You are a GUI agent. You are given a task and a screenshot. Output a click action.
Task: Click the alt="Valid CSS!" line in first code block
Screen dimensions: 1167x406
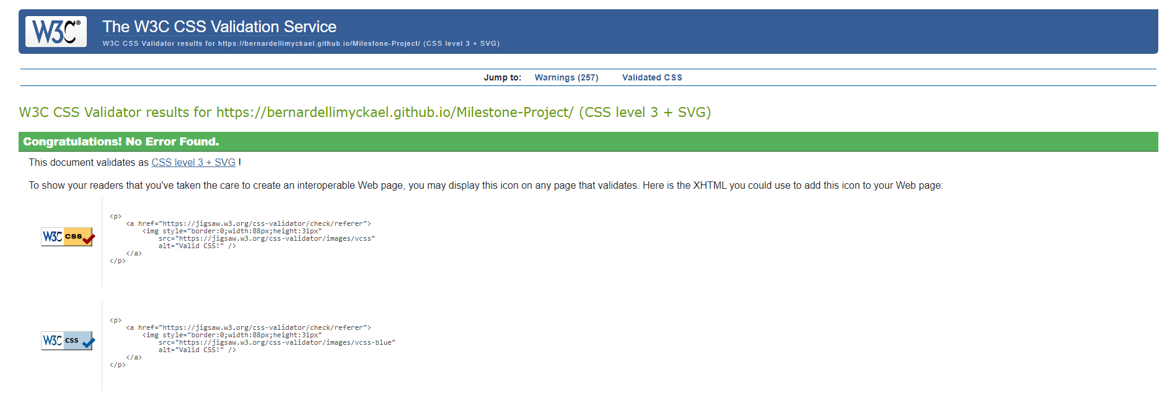[197, 246]
